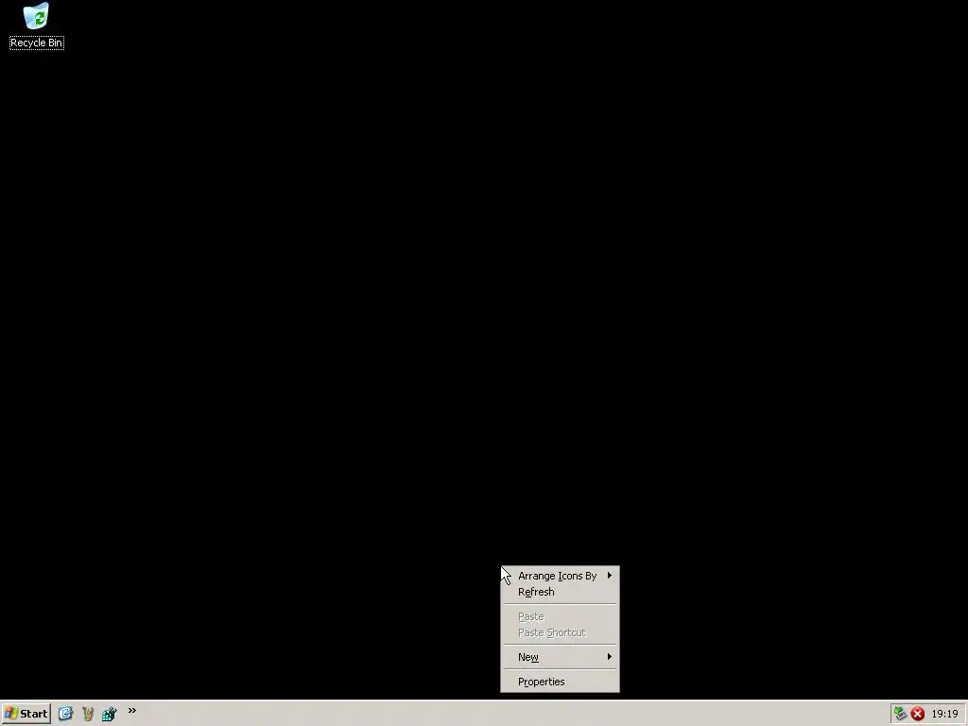Viewport: 968px width, 726px height.
Task: Click the greyed-out Paste menu entry
Action: click(560, 616)
